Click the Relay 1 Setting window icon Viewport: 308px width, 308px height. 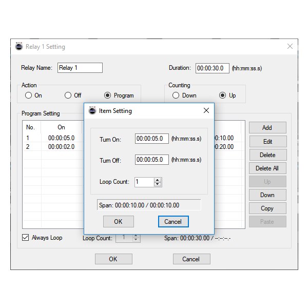(19, 46)
